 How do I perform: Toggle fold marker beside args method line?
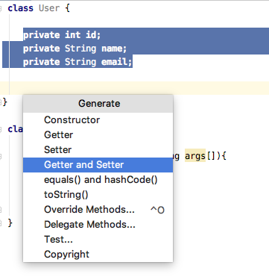tap(1, 157)
